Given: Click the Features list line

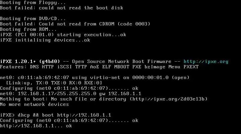Looking at the screenshot, I should click(99, 67).
